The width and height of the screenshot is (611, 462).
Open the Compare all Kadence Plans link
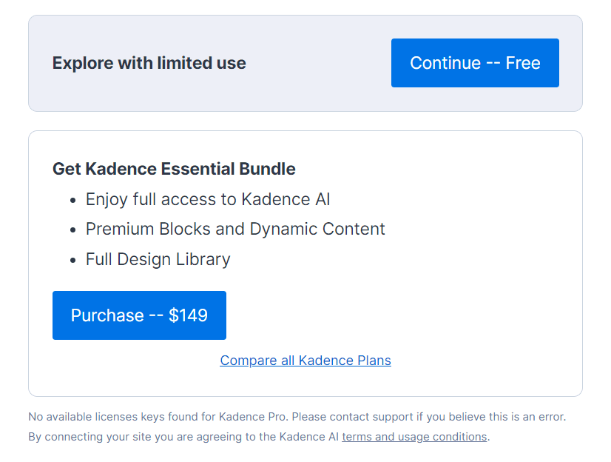[x=305, y=361]
